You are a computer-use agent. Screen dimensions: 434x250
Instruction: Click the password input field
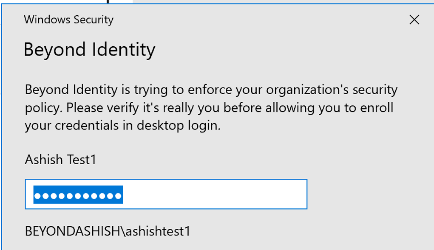click(x=166, y=194)
